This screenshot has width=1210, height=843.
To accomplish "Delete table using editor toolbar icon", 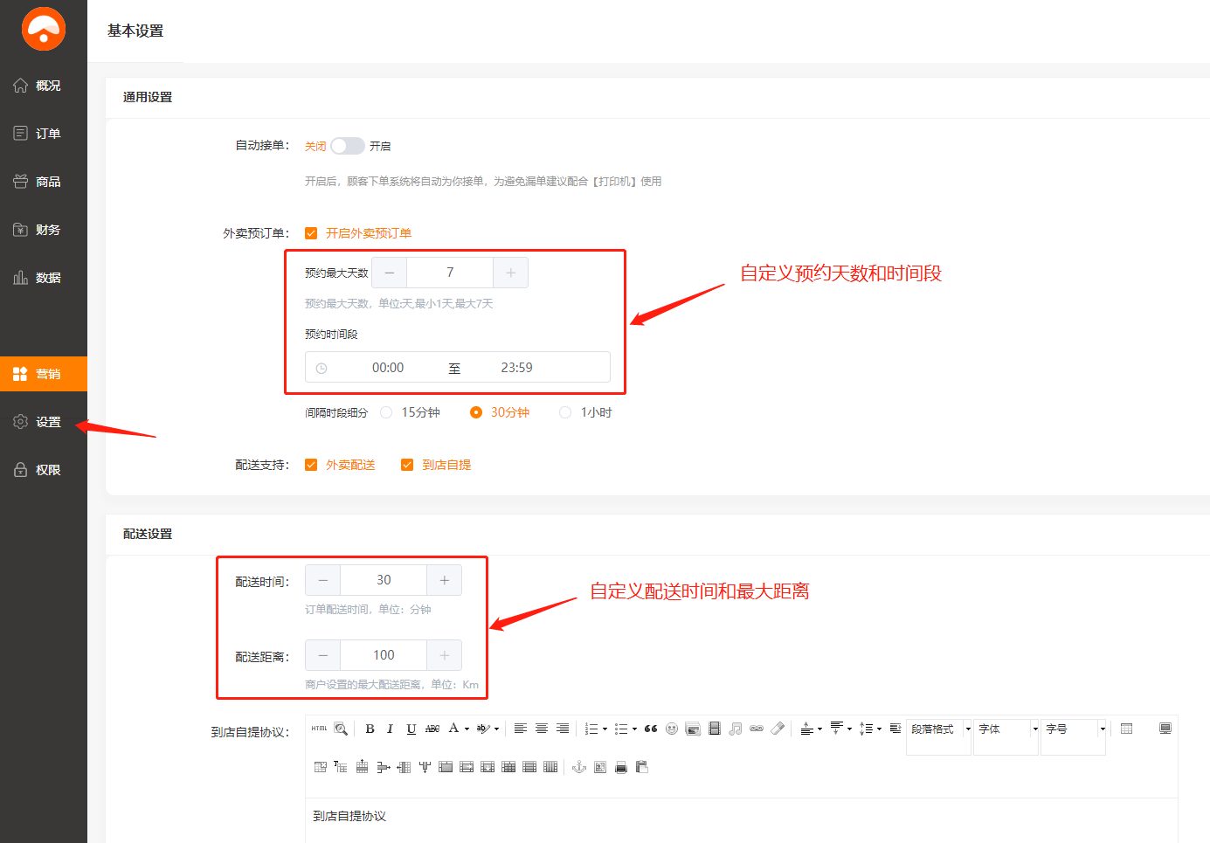I will point(321,767).
